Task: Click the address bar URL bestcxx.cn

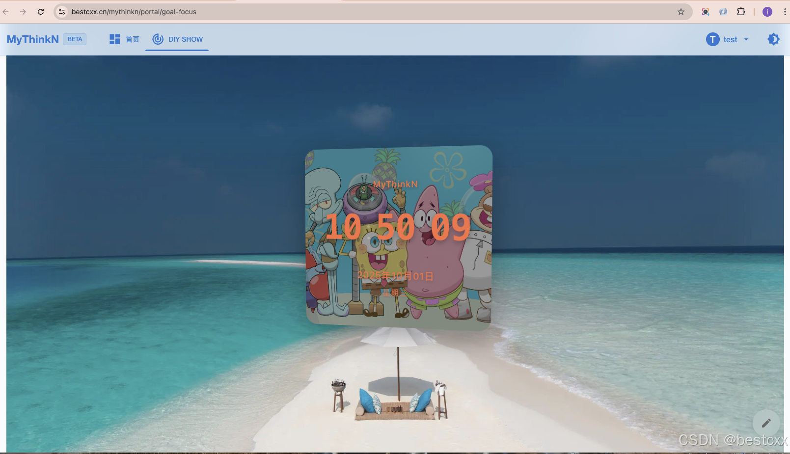Action: point(134,12)
